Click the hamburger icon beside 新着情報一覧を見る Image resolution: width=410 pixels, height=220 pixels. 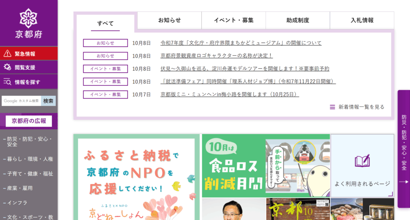(332, 107)
